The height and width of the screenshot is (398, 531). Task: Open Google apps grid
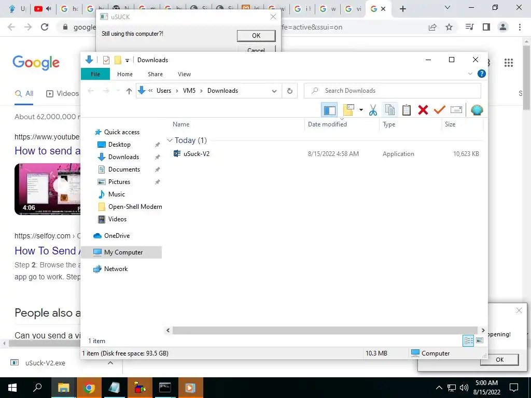pyautogui.click(x=509, y=63)
